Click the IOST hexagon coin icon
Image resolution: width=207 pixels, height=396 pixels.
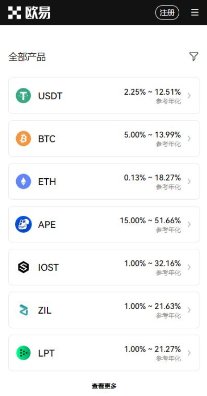tap(24, 267)
